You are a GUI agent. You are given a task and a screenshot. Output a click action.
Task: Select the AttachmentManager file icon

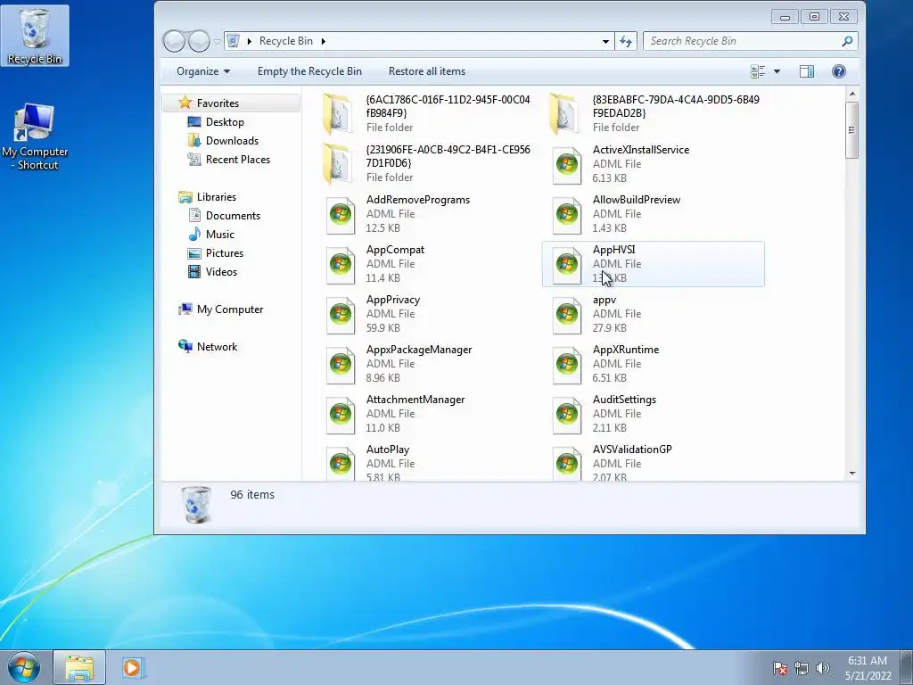tap(341, 416)
